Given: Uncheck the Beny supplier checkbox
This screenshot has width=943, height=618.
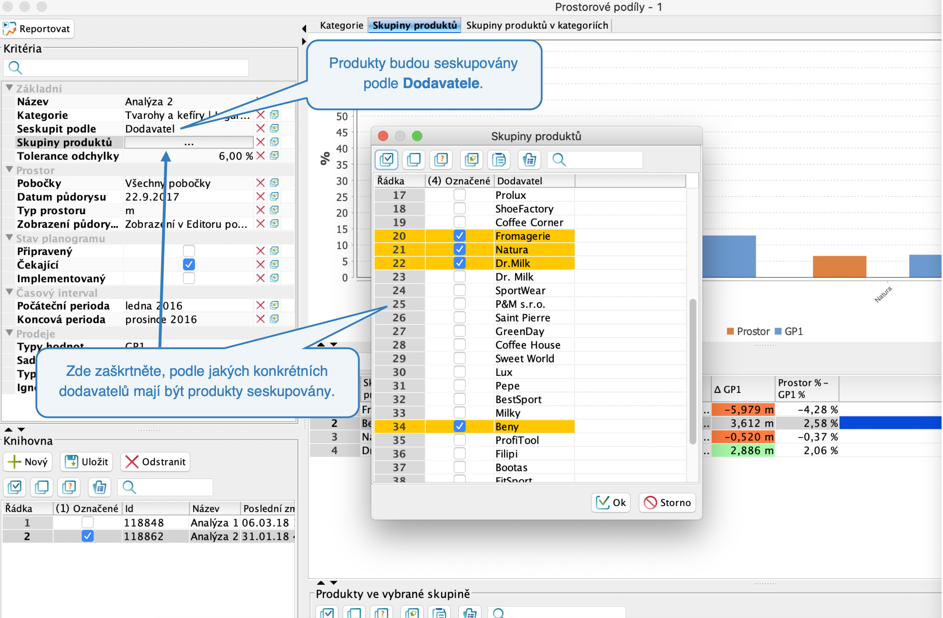Looking at the screenshot, I should [x=459, y=426].
